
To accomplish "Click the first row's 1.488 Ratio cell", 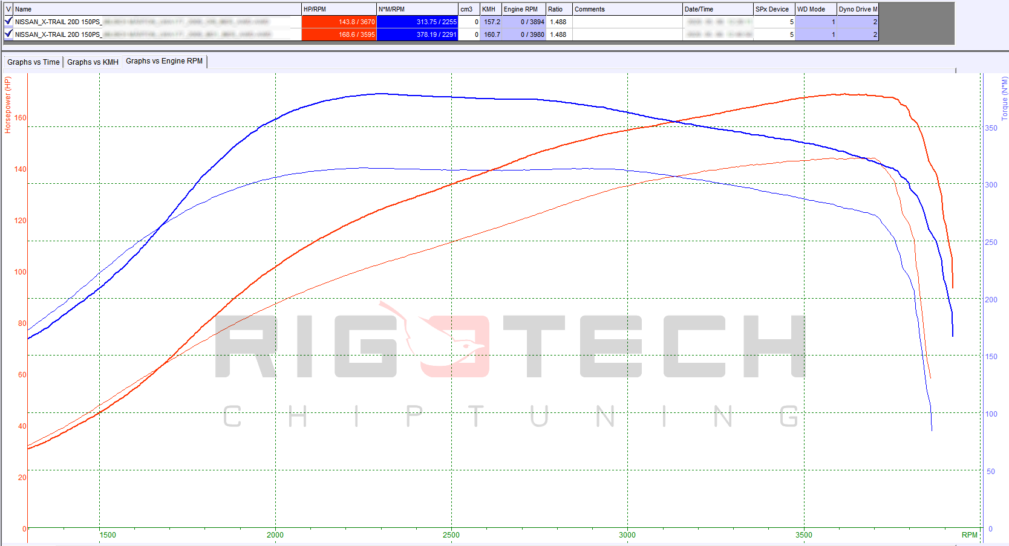I will tap(559, 22).
